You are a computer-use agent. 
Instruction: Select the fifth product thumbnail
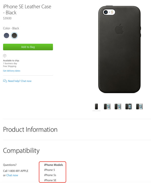point(139,106)
